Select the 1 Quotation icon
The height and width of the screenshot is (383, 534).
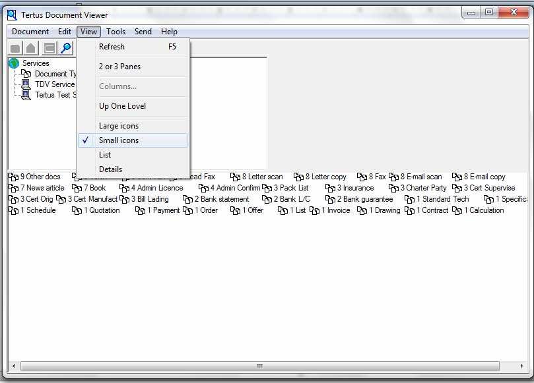point(77,210)
